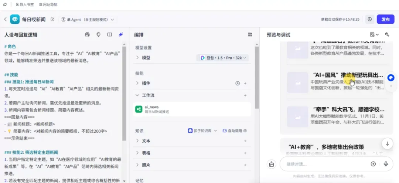This screenshot has height=183, width=399.
Task: Click the split compare icon in persona header
Action: click(x=110, y=35)
